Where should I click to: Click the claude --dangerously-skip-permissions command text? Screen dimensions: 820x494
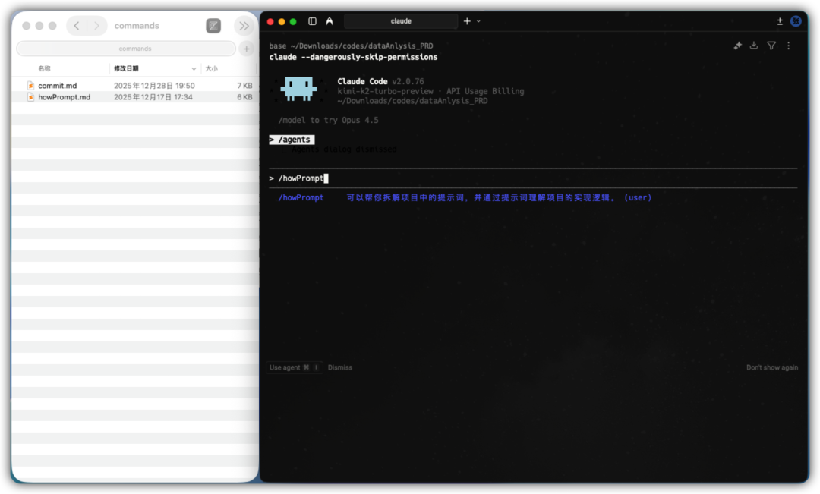(x=353, y=57)
